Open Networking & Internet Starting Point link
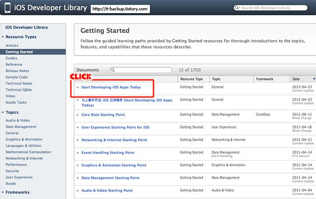Viewport: 316px width, 199px height. (x=114, y=140)
